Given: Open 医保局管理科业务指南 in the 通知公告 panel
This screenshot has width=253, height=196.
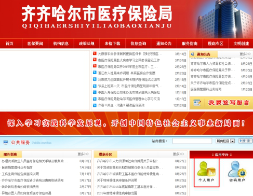Looking at the screenshot, I should [x=206, y=89].
